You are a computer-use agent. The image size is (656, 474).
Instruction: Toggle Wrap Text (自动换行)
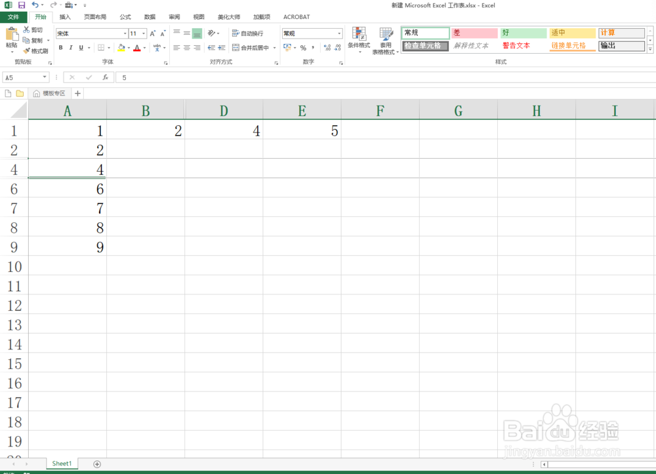tap(248, 33)
